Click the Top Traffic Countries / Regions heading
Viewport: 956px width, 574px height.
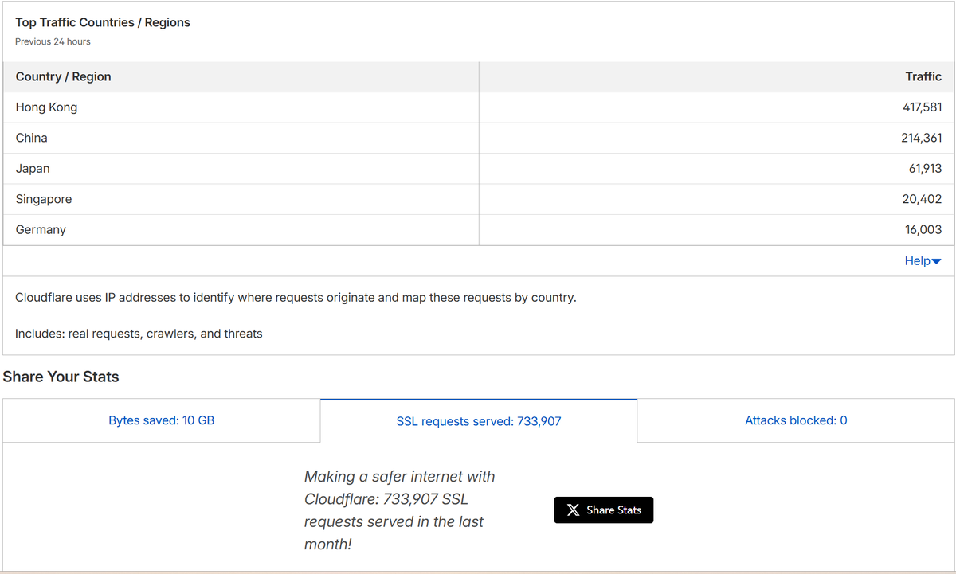[x=103, y=22]
